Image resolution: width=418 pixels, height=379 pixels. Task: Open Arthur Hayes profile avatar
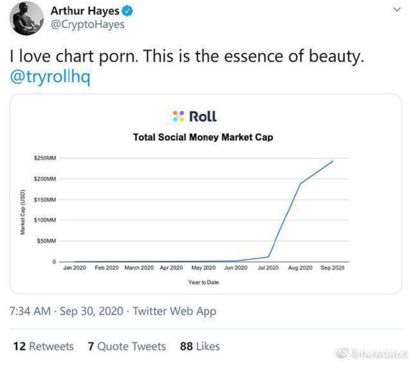pyautogui.click(x=27, y=18)
